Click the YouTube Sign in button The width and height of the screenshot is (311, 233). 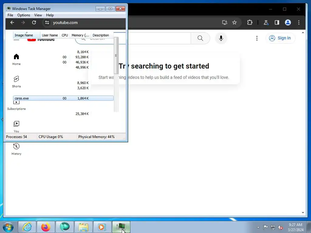pos(280,38)
